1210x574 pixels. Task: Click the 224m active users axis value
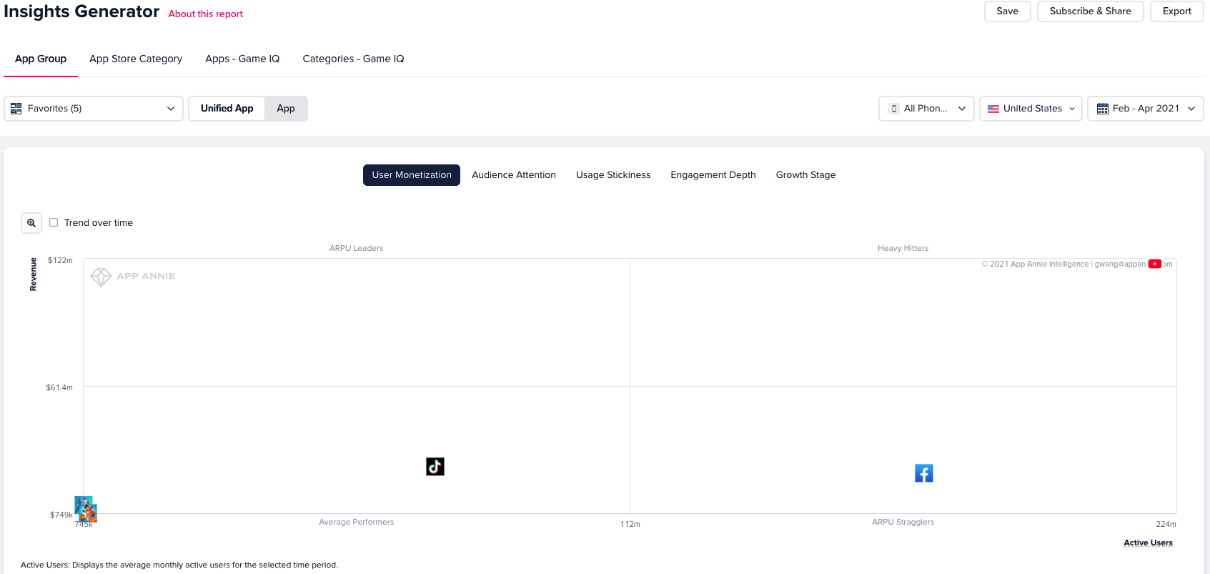[1166, 524]
